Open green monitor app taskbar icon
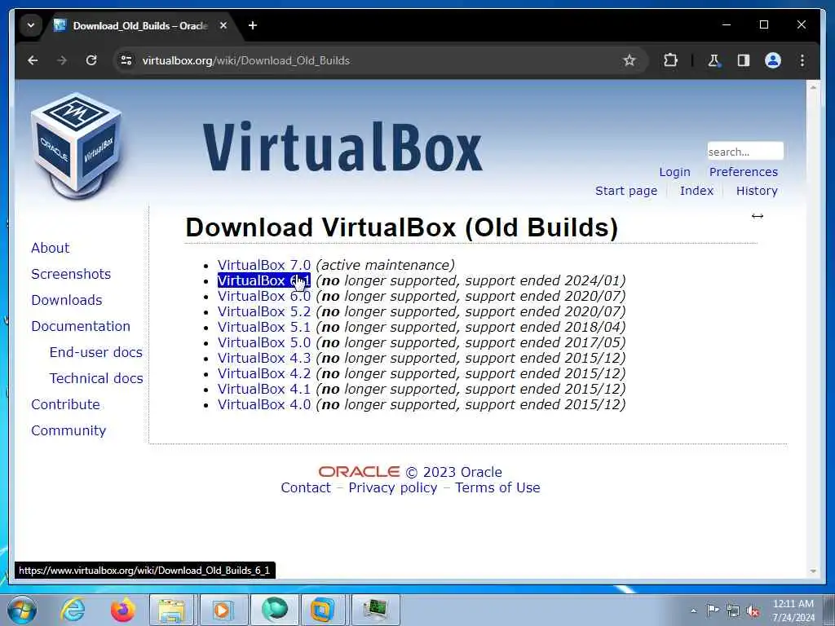Viewport: 835px width, 626px height. (376, 610)
